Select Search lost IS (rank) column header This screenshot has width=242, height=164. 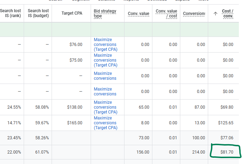11,14
